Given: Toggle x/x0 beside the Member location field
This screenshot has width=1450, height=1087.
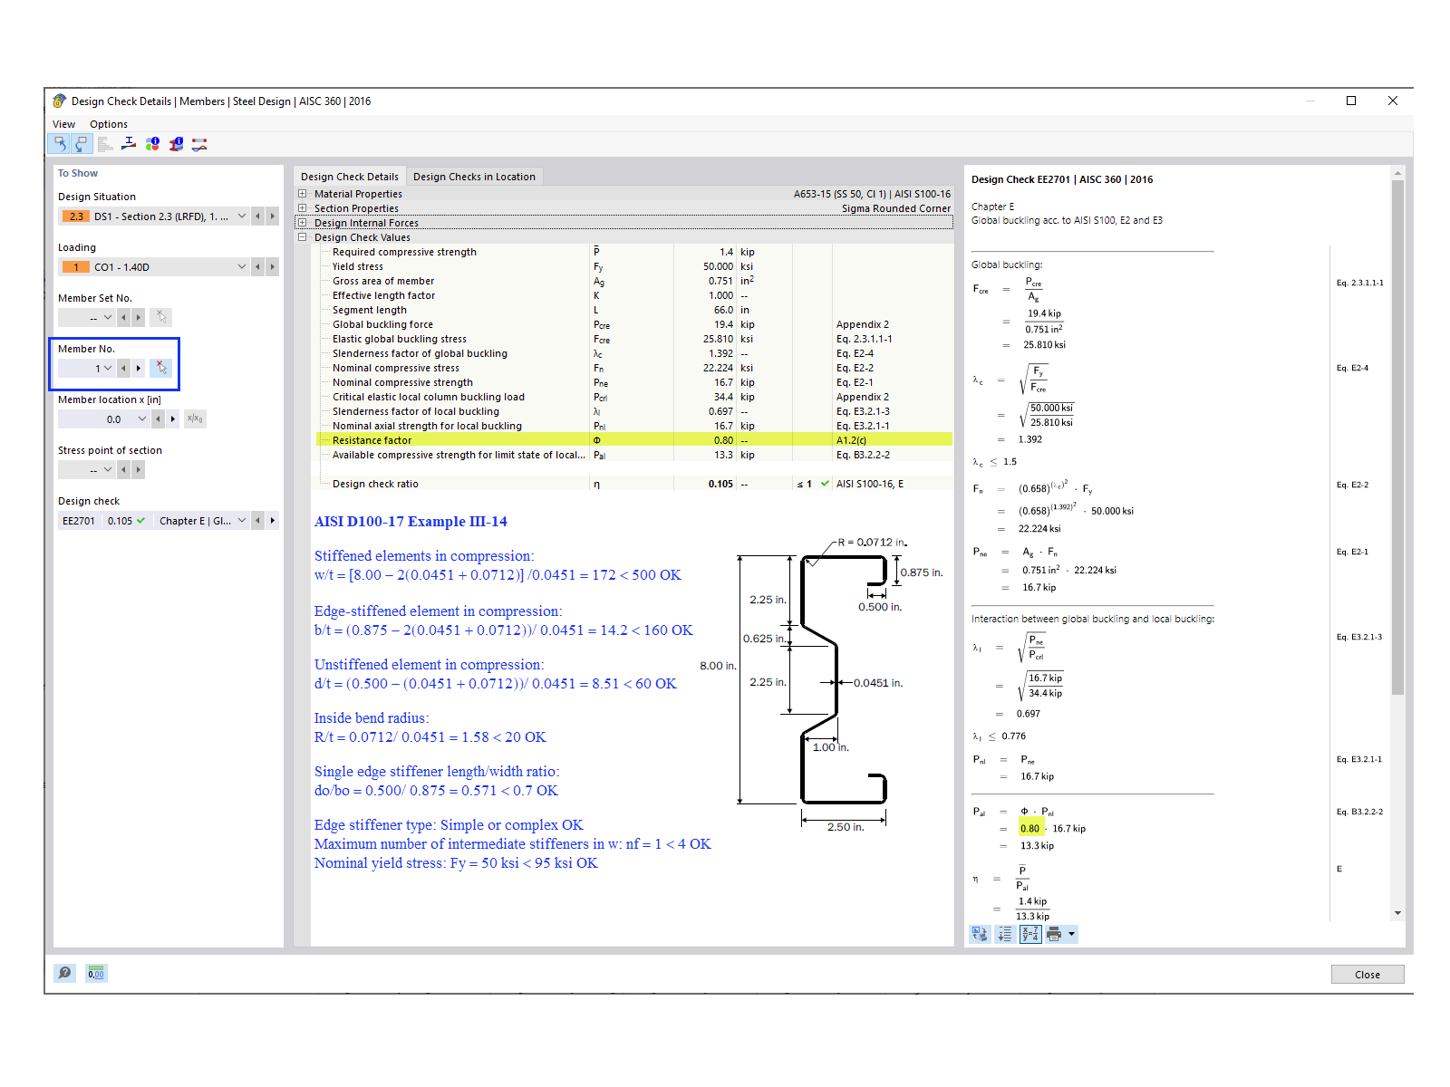Looking at the screenshot, I should click(x=194, y=418).
